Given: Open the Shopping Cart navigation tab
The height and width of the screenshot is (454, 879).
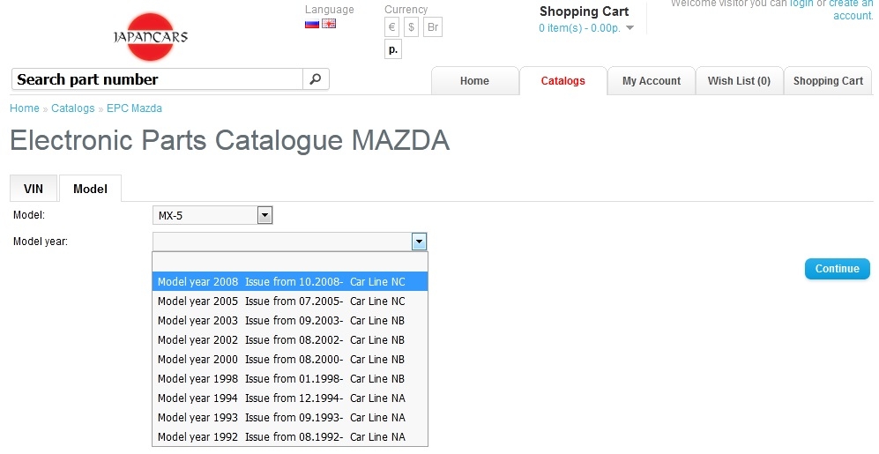Looking at the screenshot, I should [x=828, y=81].
